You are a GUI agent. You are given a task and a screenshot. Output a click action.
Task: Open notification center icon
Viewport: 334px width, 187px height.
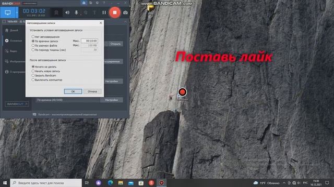[327, 183]
